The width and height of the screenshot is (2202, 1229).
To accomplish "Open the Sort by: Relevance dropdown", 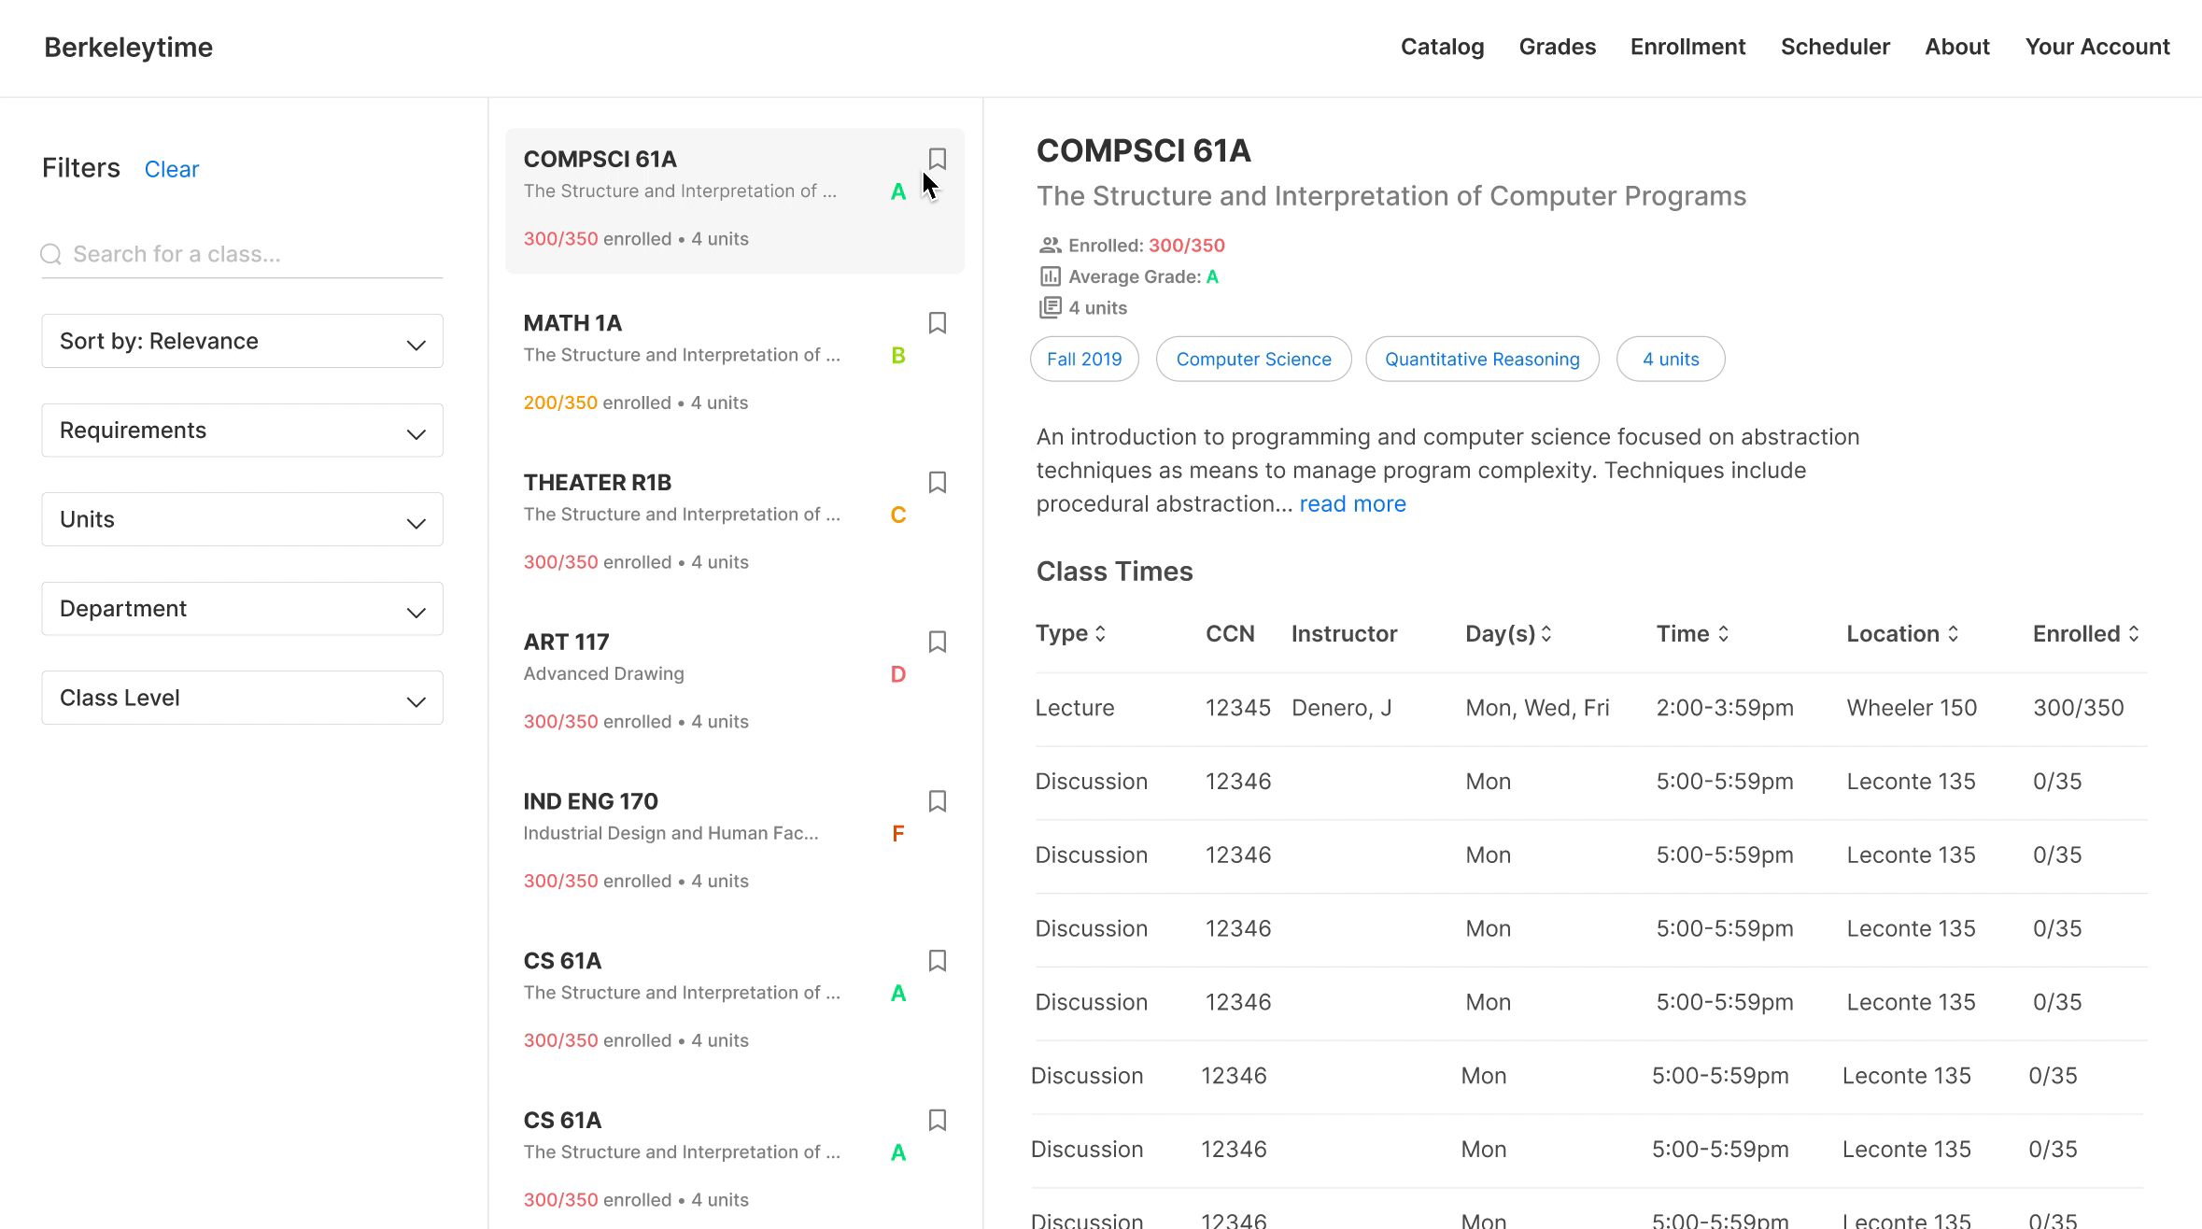I will pos(242,341).
